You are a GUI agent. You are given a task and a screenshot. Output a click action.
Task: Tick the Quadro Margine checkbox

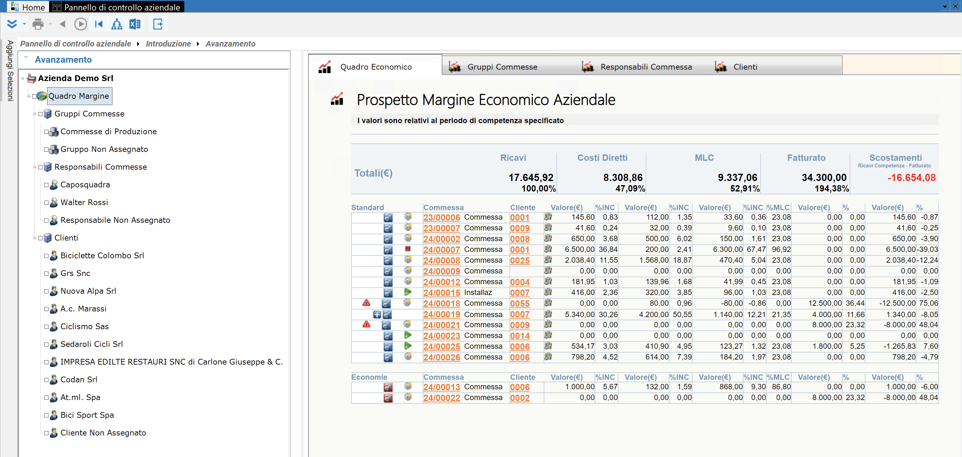click(34, 96)
